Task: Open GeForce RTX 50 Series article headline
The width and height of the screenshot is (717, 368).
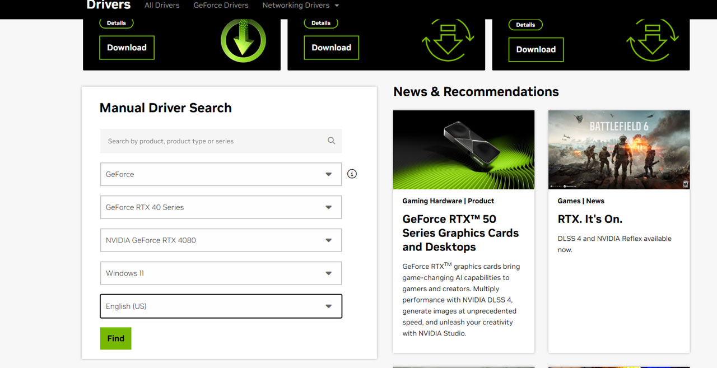Action: point(460,233)
